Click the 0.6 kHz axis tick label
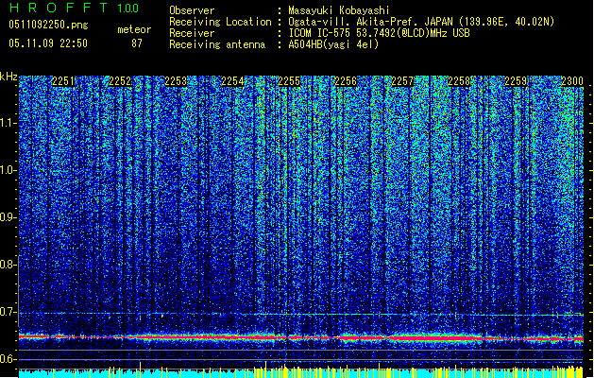 click(8, 359)
